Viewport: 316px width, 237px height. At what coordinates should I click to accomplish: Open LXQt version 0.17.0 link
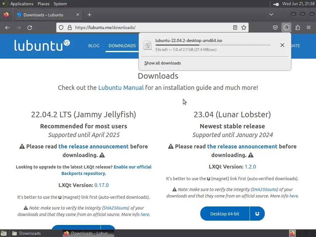tap(102, 185)
